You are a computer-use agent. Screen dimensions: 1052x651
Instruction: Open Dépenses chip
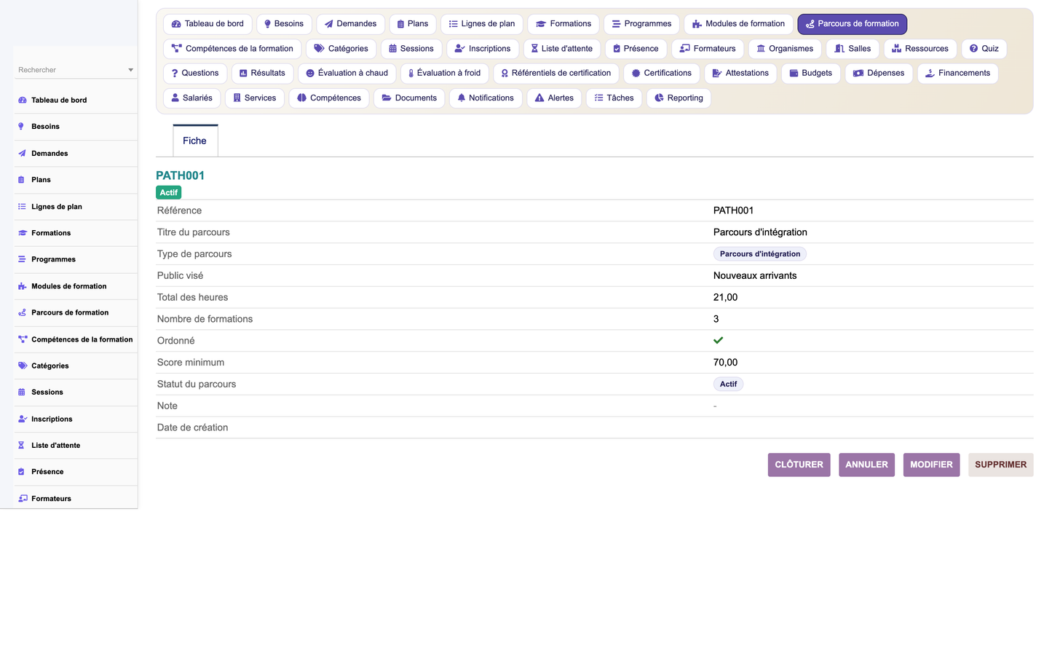(879, 73)
